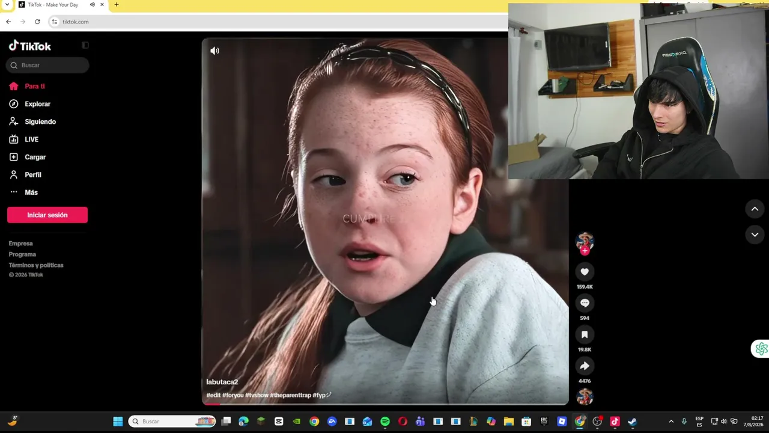The height and width of the screenshot is (433, 769).
Task: Open File Explorer from the taskbar
Action: point(509,422)
